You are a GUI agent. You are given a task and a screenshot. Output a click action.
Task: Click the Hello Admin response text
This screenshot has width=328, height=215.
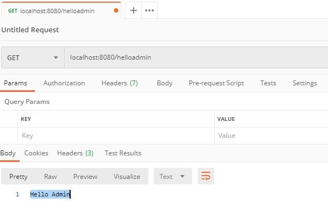pos(50,194)
